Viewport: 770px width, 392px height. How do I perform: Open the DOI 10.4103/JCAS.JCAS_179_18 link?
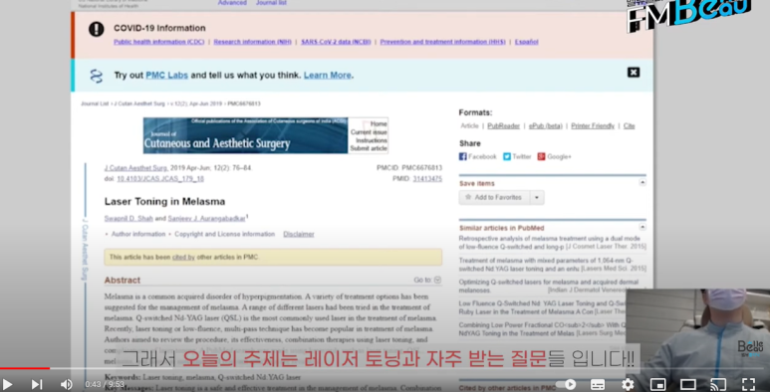160,178
